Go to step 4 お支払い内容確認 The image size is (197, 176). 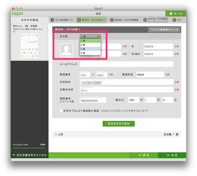tap(156, 20)
